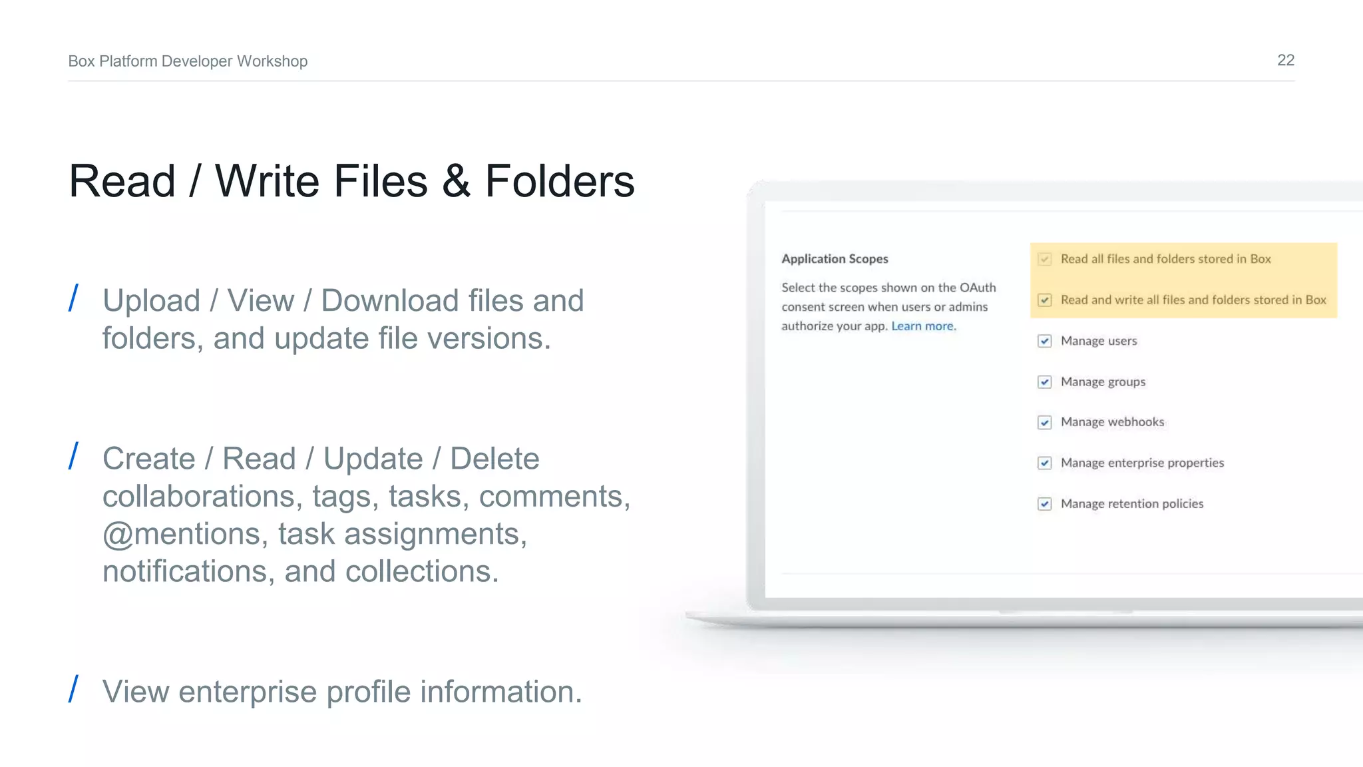Toggle 'Read all files and folders stored in Box' checkbox

click(x=1044, y=259)
